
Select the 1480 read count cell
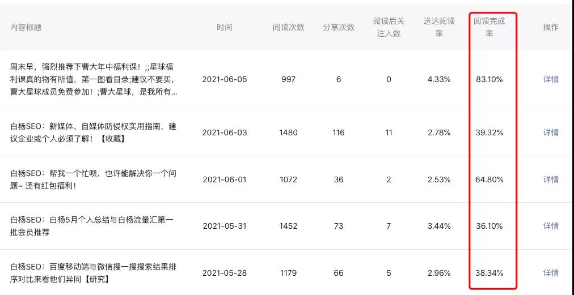tap(288, 132)
